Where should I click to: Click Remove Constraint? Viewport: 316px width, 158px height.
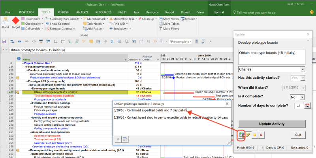coord(60,28)
